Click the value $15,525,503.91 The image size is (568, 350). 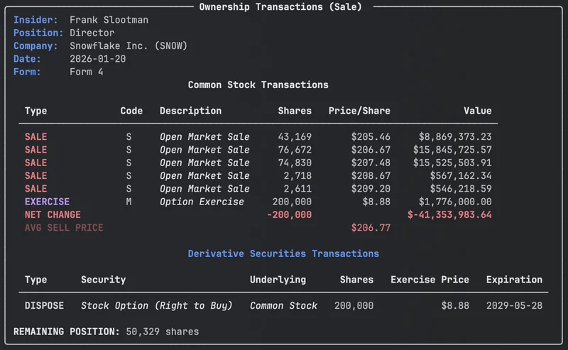click(x=452, y=163)
